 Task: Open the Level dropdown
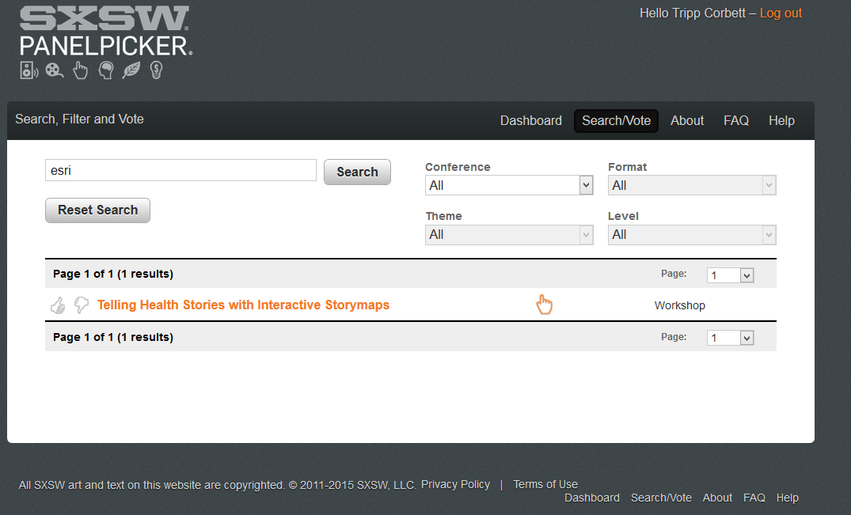click(x=692, y=235)
